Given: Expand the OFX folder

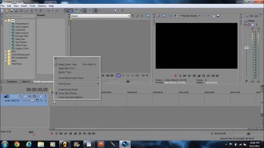Looking at the screenshot, I should pyautogui.click(x=5, y=51).
